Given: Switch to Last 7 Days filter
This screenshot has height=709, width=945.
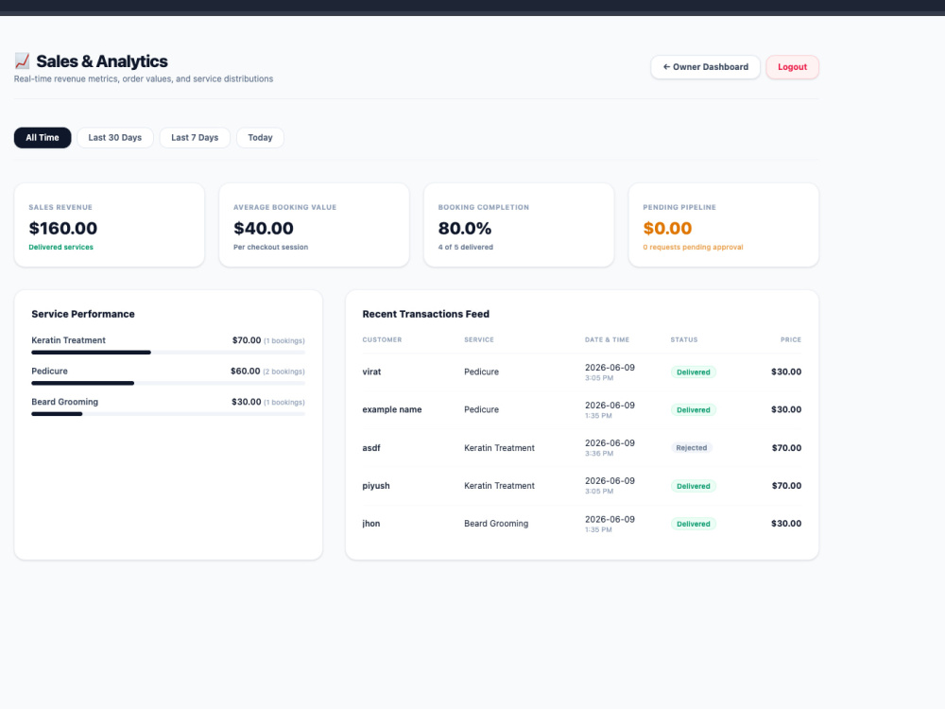Looking at the screenshot, I should [x=195, y=137].
